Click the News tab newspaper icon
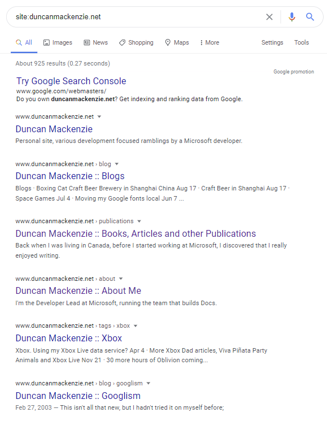Image resolution: width=327 pixels, height=421 pixels. tap(87, 42)
